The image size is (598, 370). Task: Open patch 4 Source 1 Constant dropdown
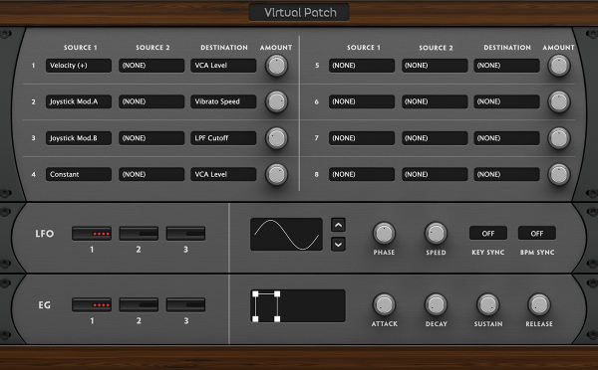pyautogui.click(x=79, y=174)
